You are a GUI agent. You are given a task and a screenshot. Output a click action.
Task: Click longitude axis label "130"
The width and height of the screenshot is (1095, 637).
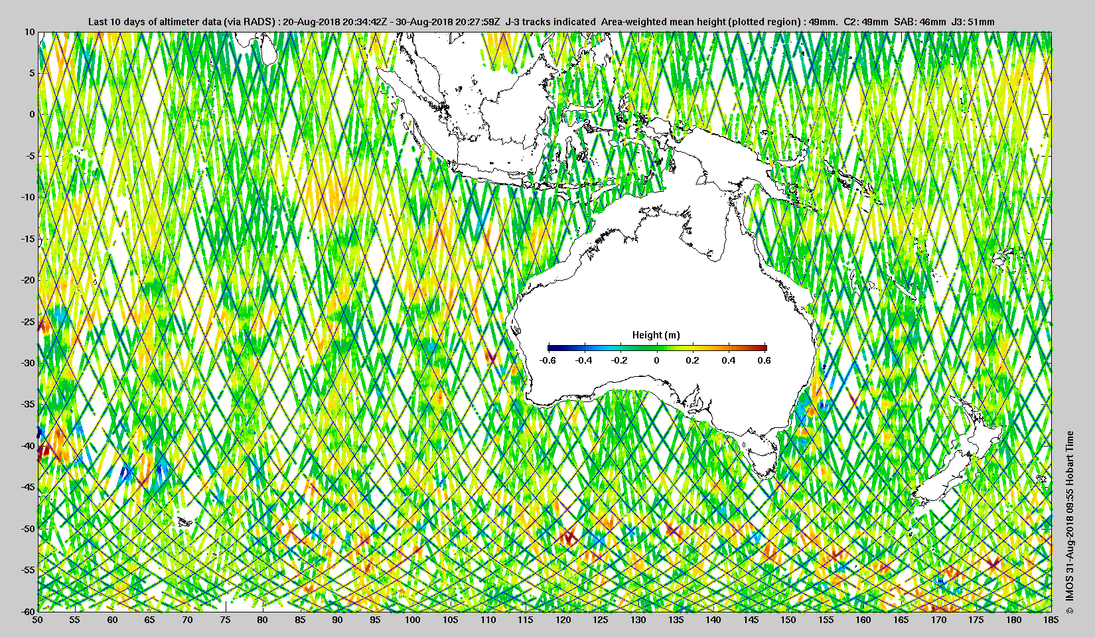(638, 620)
